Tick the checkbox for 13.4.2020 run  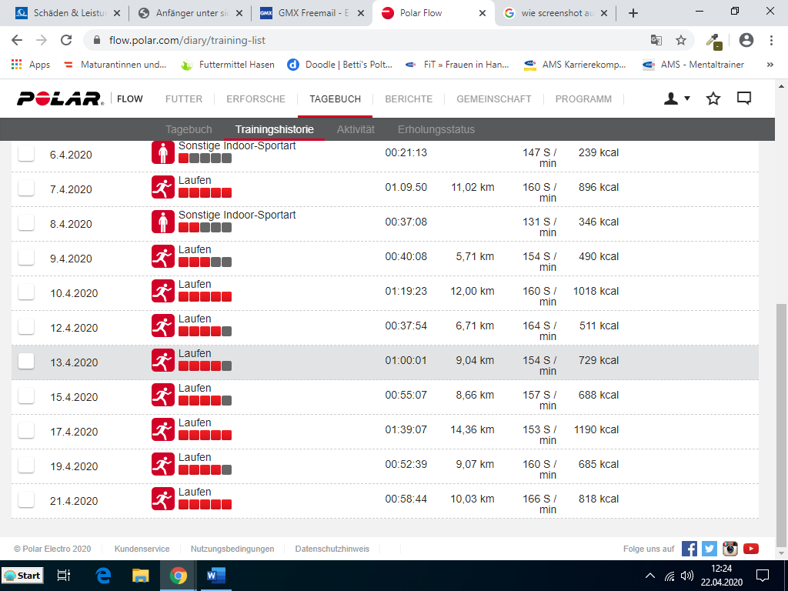pos(26,361)
